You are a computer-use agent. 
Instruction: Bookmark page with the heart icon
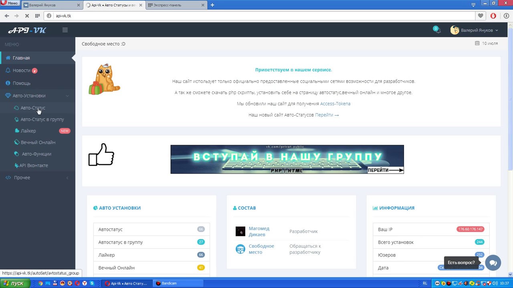click(480, 16)
